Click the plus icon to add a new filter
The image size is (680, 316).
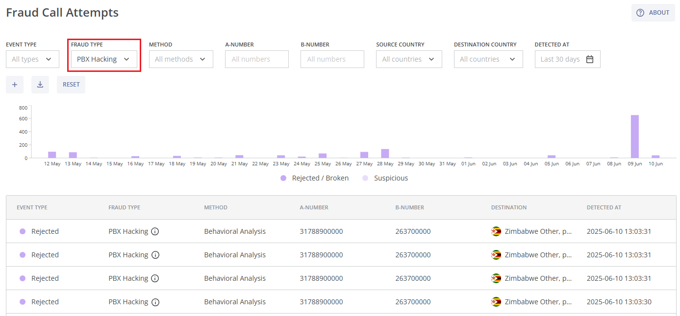(14, 84)
